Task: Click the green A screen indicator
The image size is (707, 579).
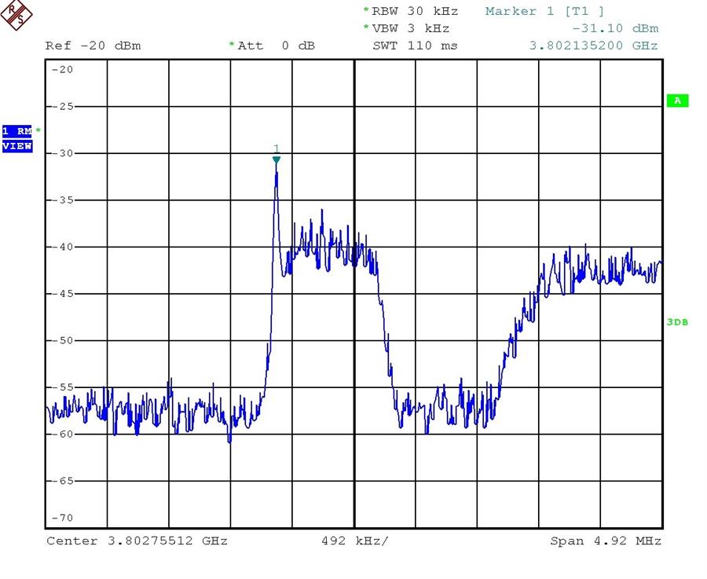Action: (x=676, y=101)
